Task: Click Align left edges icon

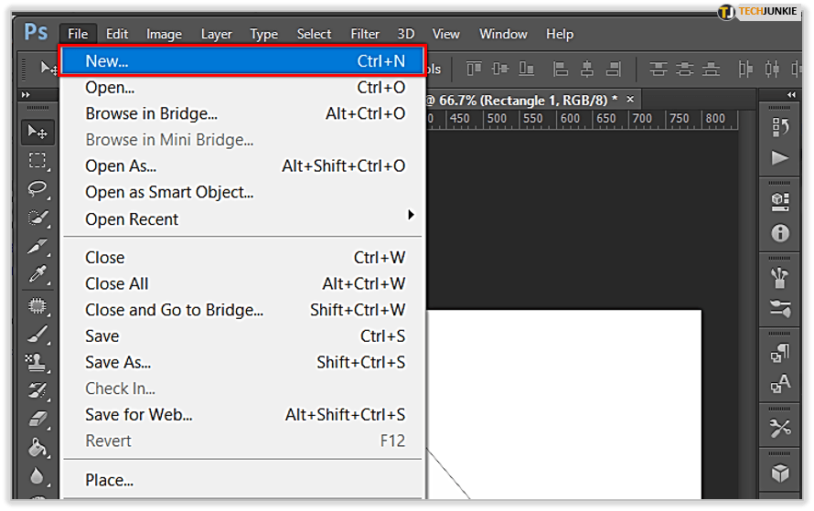Action: tap(560, 69)
